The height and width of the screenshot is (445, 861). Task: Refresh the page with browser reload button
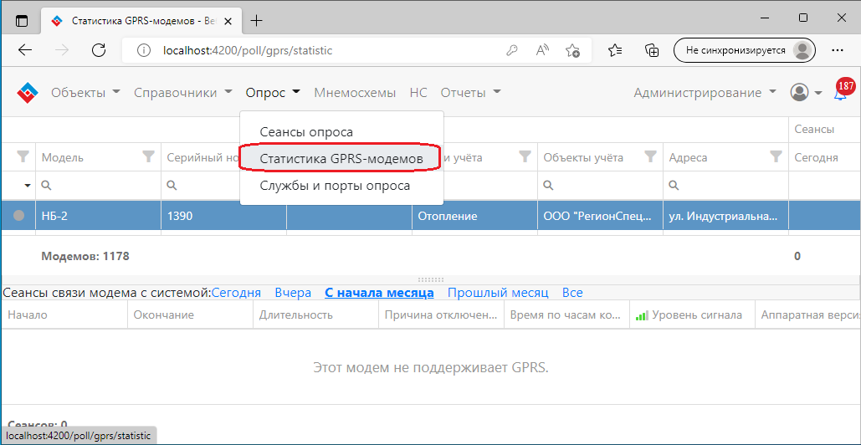[x=99, y=50]
